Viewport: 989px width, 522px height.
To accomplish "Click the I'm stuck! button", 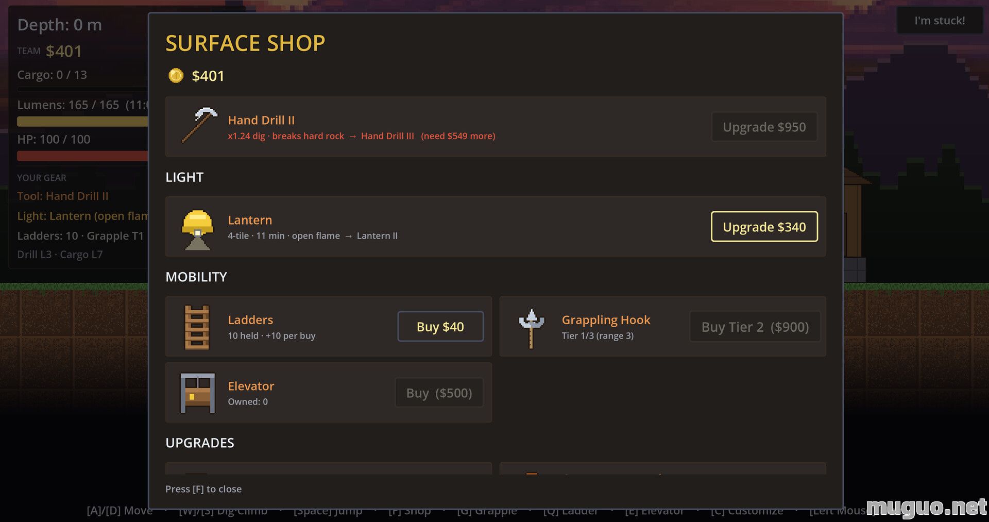I will point(940,21).
